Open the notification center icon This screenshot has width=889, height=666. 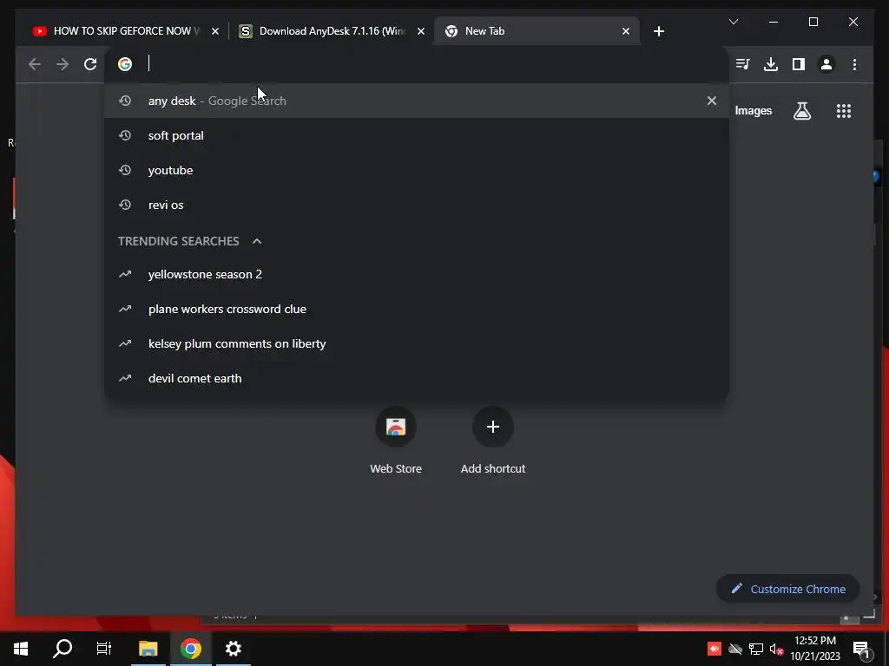pyautogui.click(x=861, y=649)
